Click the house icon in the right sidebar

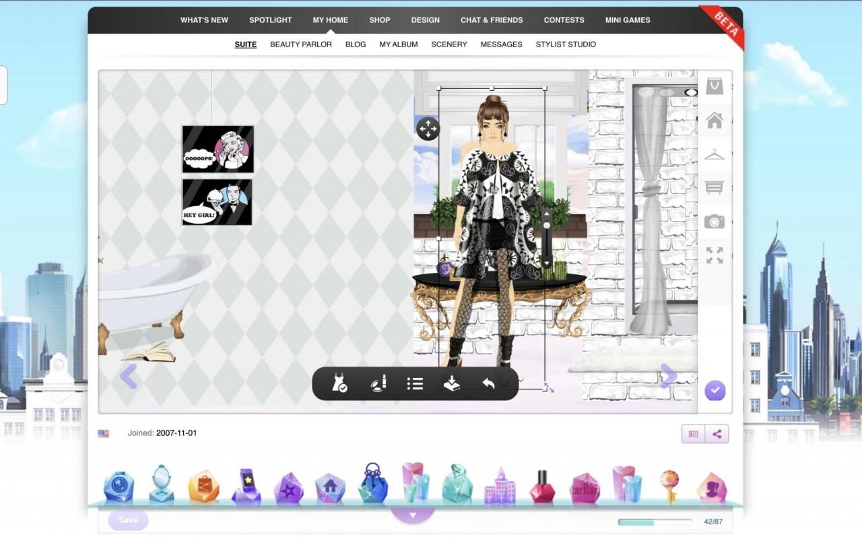pyautogui.click(x=715, y=121)
